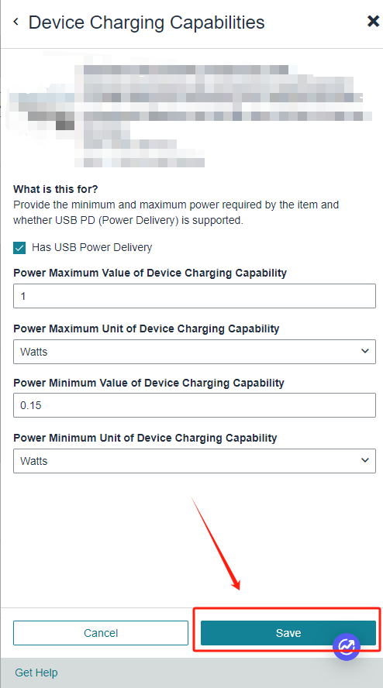Uncheck the Has USB Power Delivery checkbox
Image resolution: width=383 pixels, height=688 pixels.
19,248
